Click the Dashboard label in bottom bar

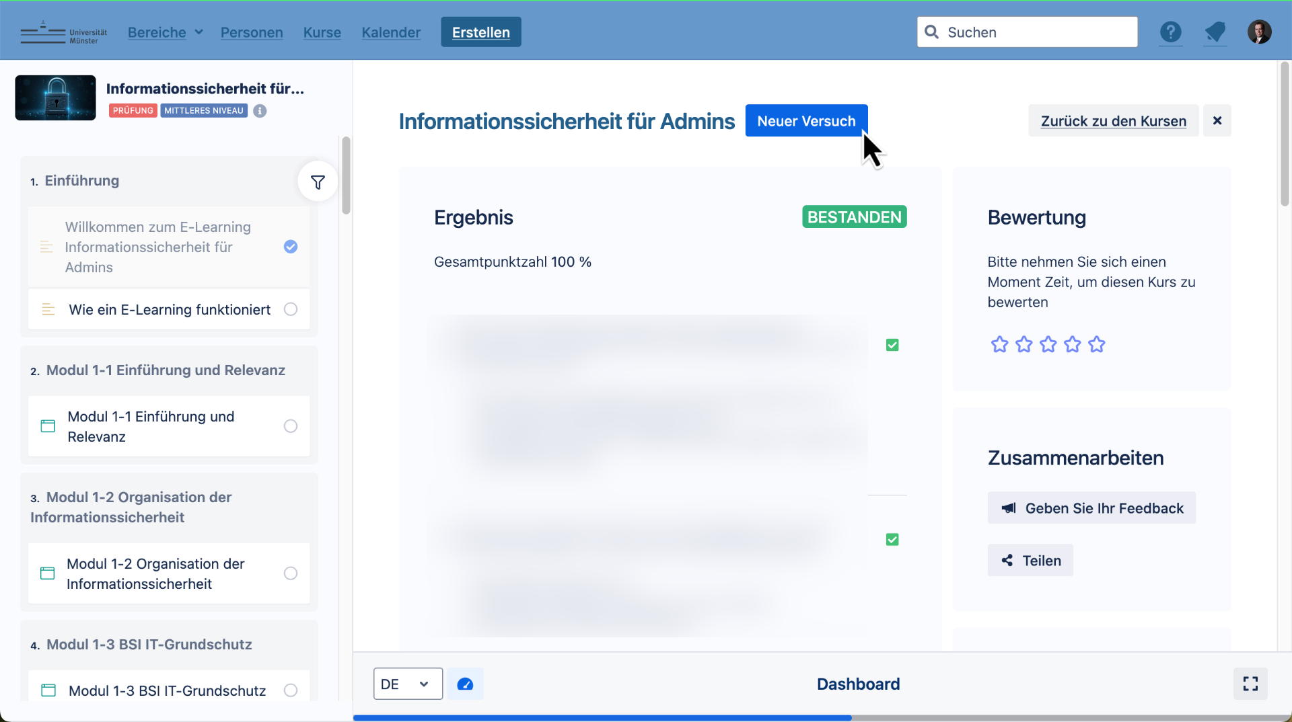tap(858, 684)
